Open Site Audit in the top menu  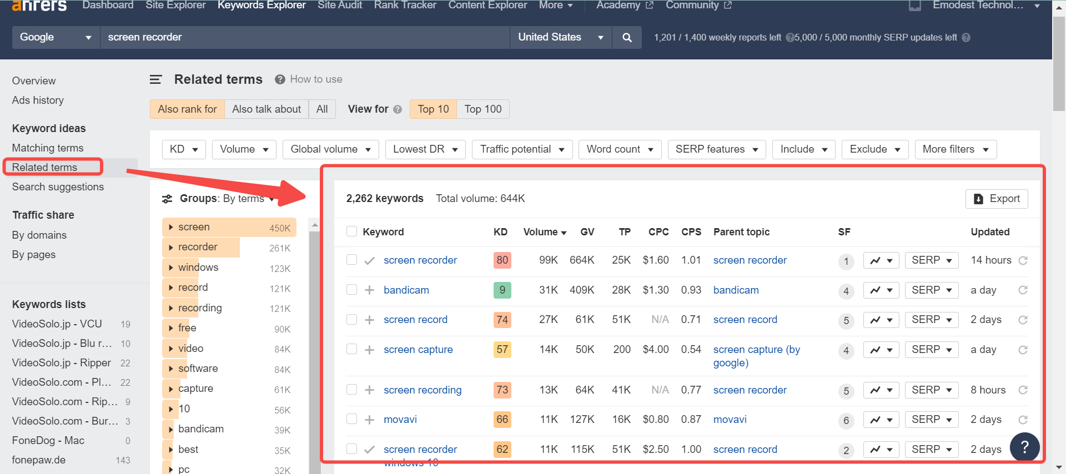340,5
